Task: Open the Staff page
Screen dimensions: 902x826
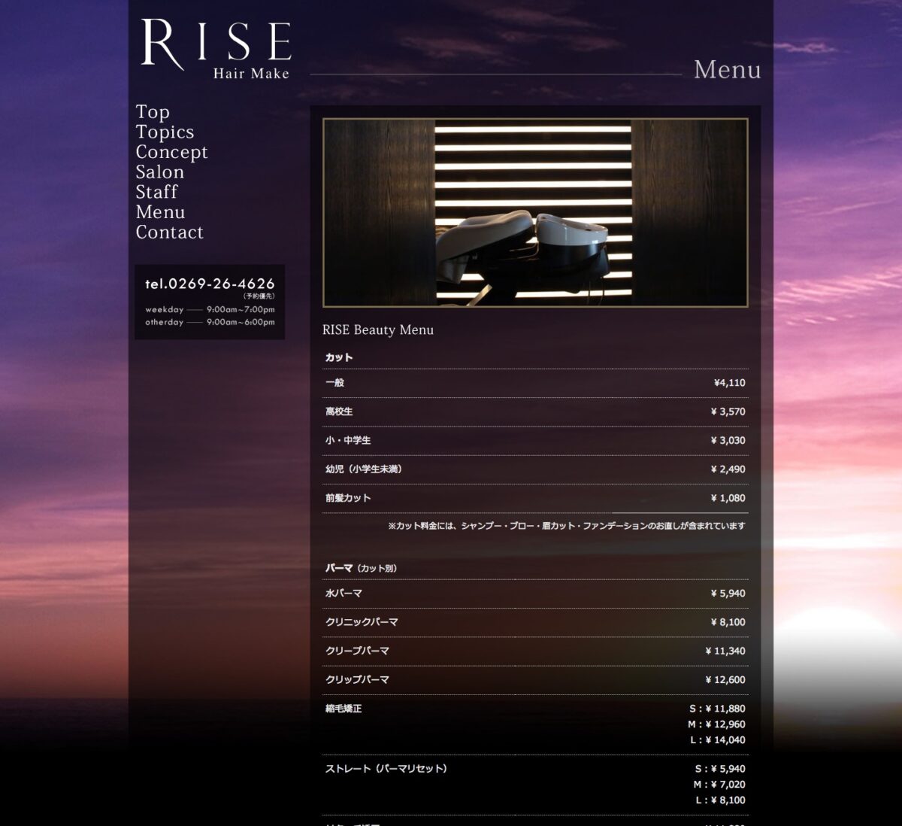Action: (156, 193)
